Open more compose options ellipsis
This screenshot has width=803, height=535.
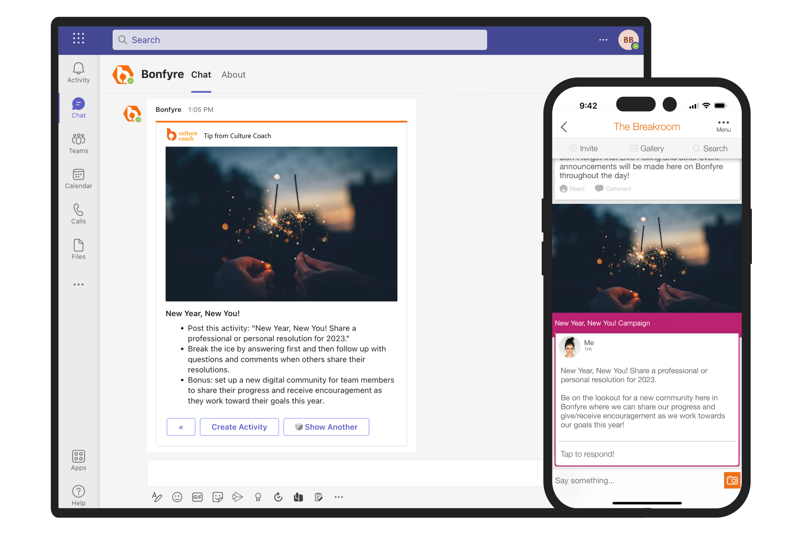click(x=339, y=497)
